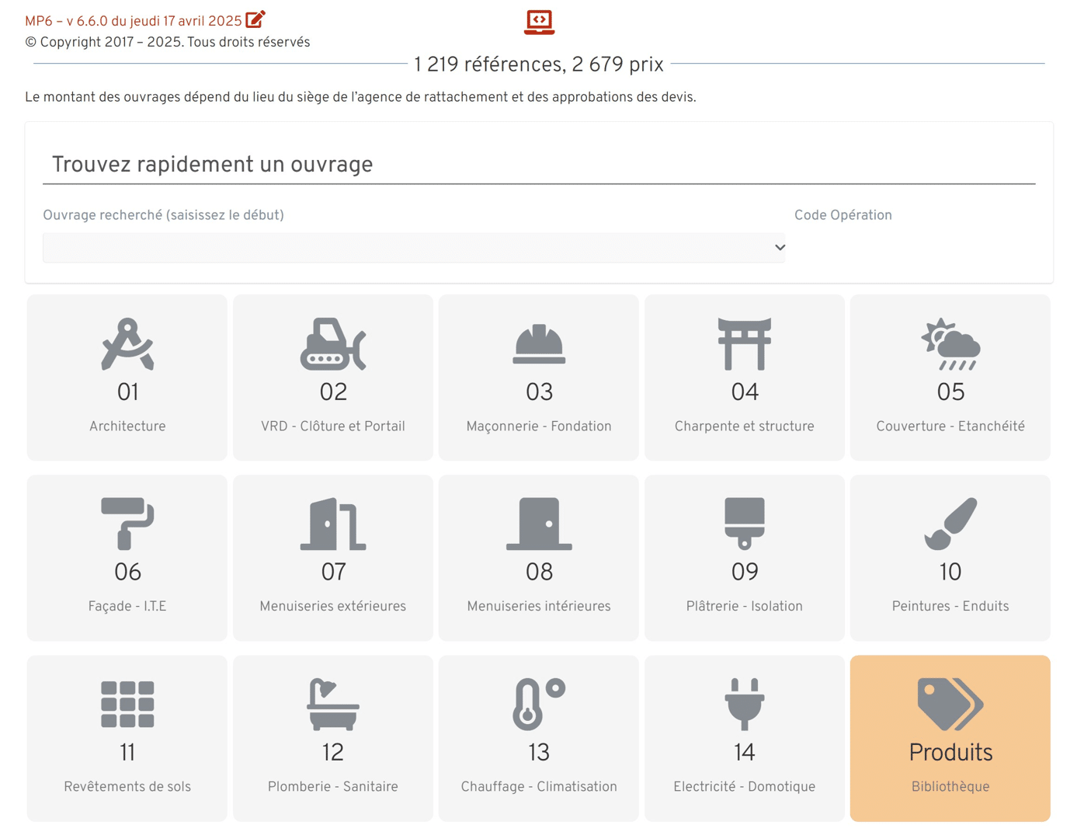Click the edit pencil icon beside version
The height and width of the screenshot is (839, 1084).
click(x=255, y=19)
